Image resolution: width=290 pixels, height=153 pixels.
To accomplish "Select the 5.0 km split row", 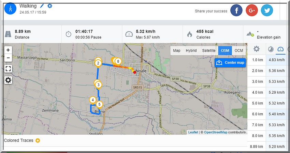I will click(x=267, y=103).
